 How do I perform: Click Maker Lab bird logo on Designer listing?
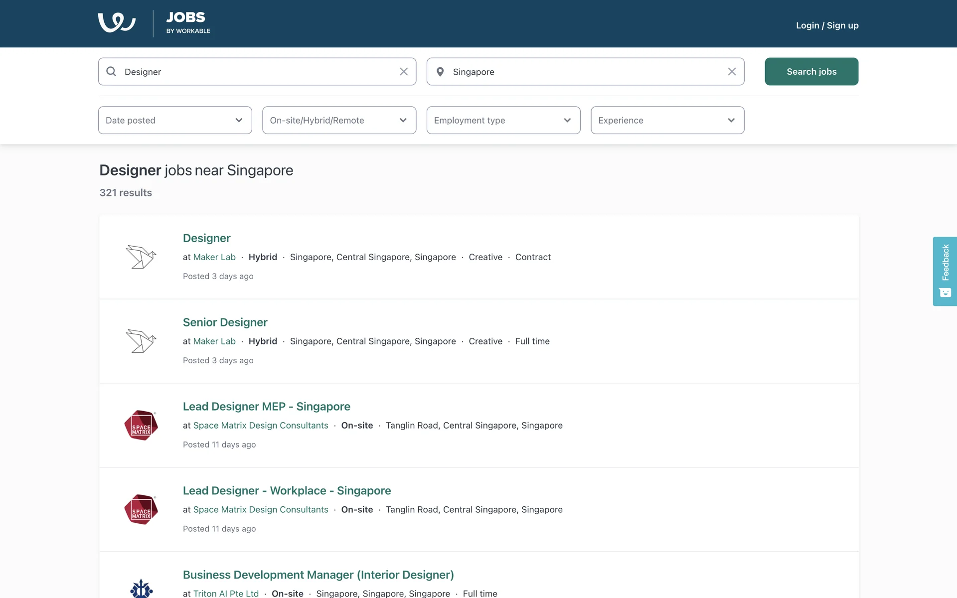pyautogui.click(x=141, y=257)
